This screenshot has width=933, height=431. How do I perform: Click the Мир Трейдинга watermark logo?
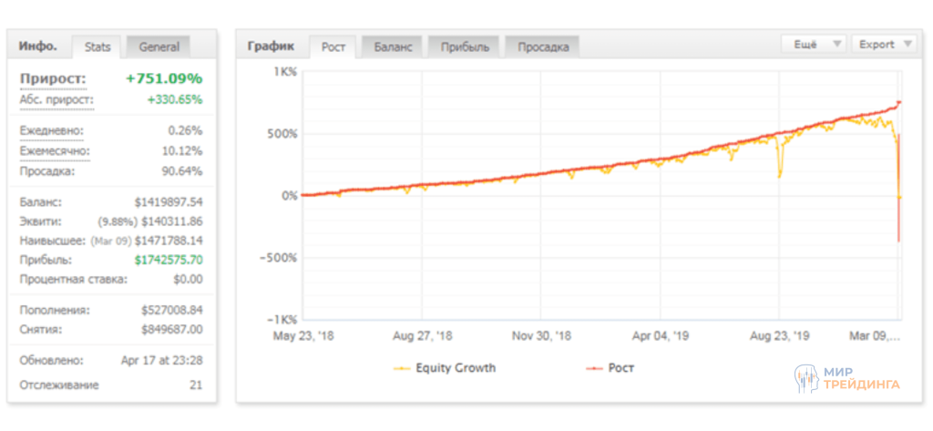846,378
